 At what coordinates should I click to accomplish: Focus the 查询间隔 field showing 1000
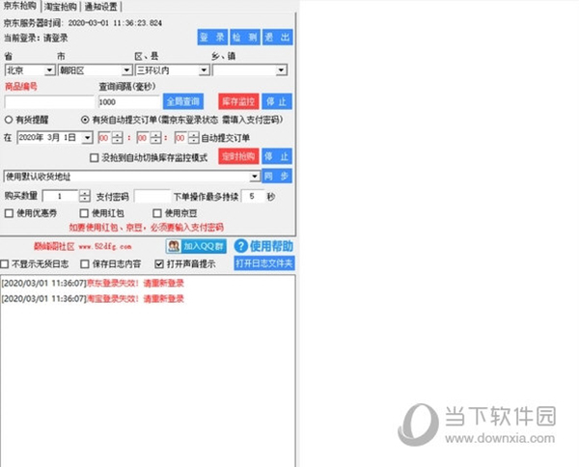tap(129, 102)
